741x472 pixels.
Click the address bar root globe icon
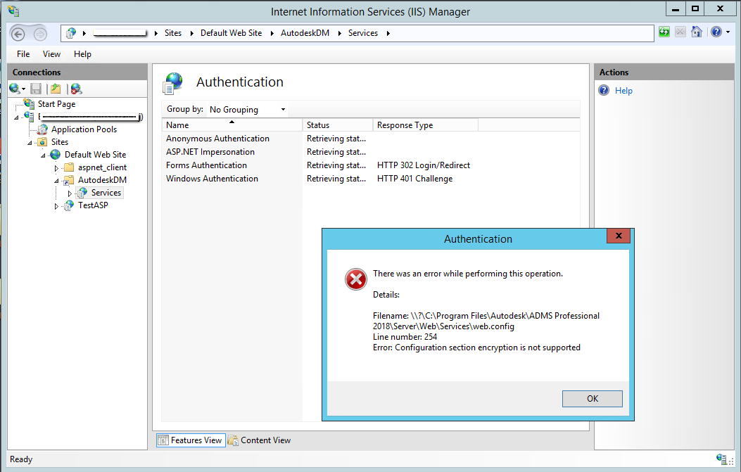click(71, 33)
